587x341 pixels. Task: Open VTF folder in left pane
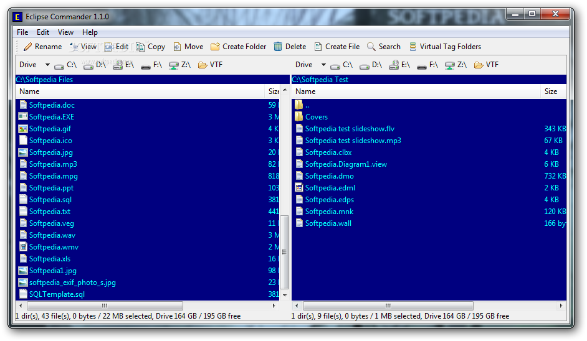pyautogui.click(x=210, y=65)
